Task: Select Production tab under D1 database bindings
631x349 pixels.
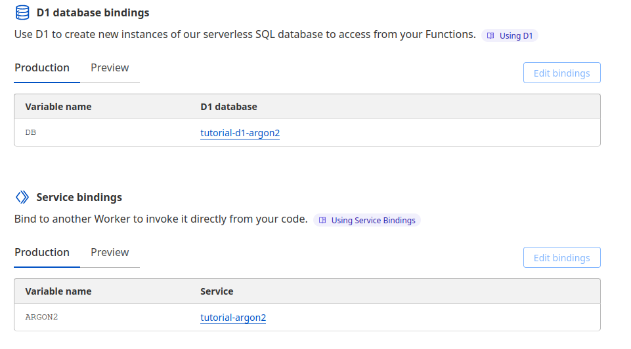Action: (42, 68)
